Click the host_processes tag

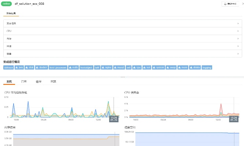click(x=58, y=68)
